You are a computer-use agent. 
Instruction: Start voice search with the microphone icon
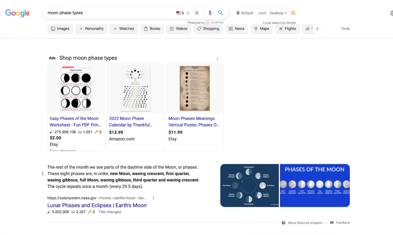click(210, 13)
